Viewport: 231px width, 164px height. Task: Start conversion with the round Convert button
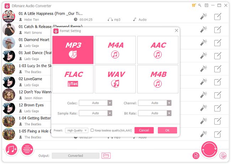click(x=209, y=149)
